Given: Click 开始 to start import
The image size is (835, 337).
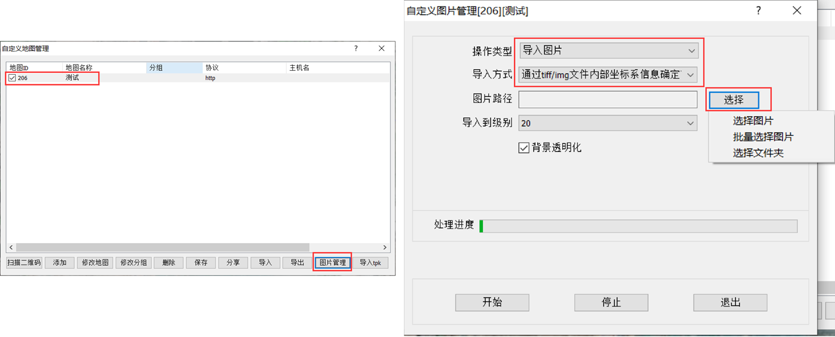Looking at the screenshot, I should (492, 302).
